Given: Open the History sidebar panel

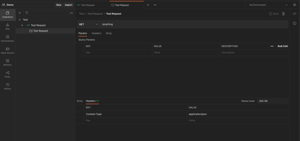Looking at the screenshot, I should click(x=7, y=86).
